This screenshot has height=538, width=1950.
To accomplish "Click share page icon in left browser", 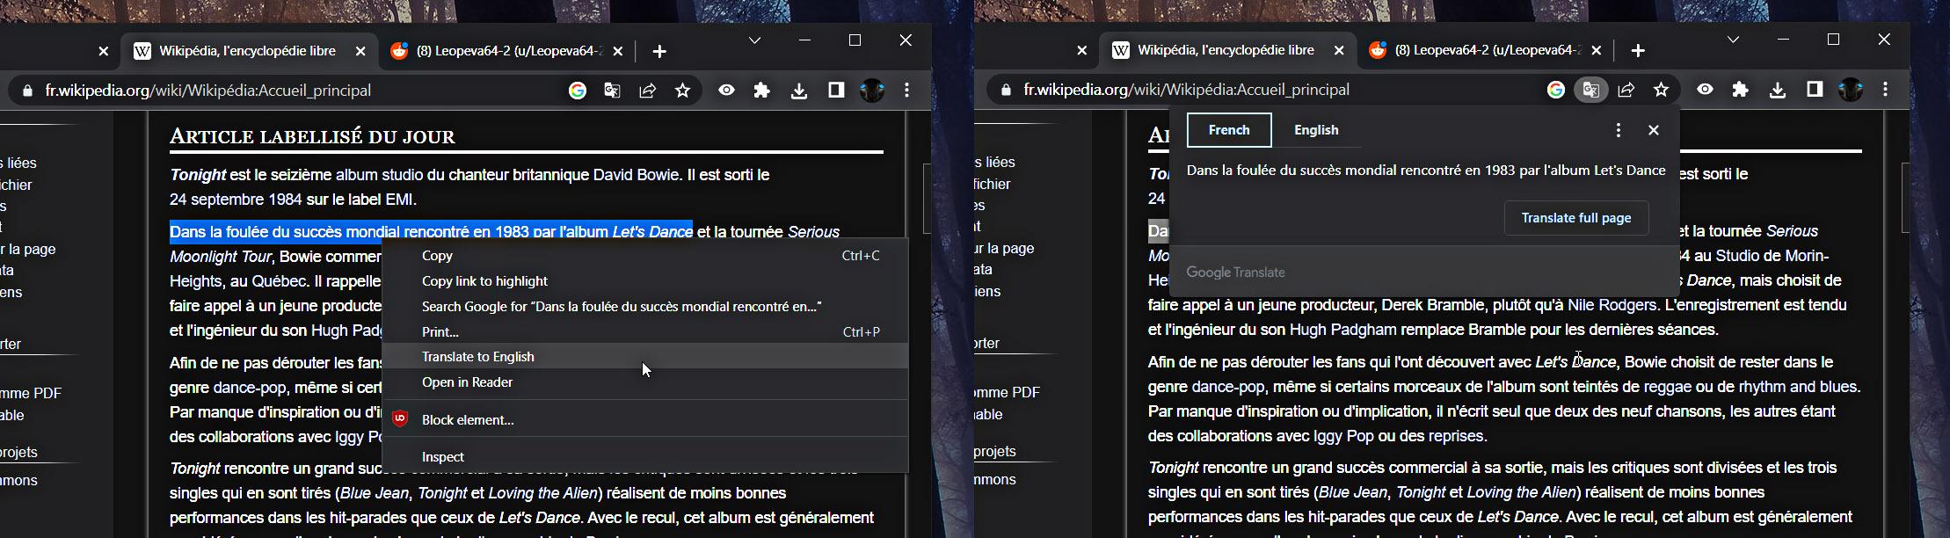I will (x=648, y=91).
